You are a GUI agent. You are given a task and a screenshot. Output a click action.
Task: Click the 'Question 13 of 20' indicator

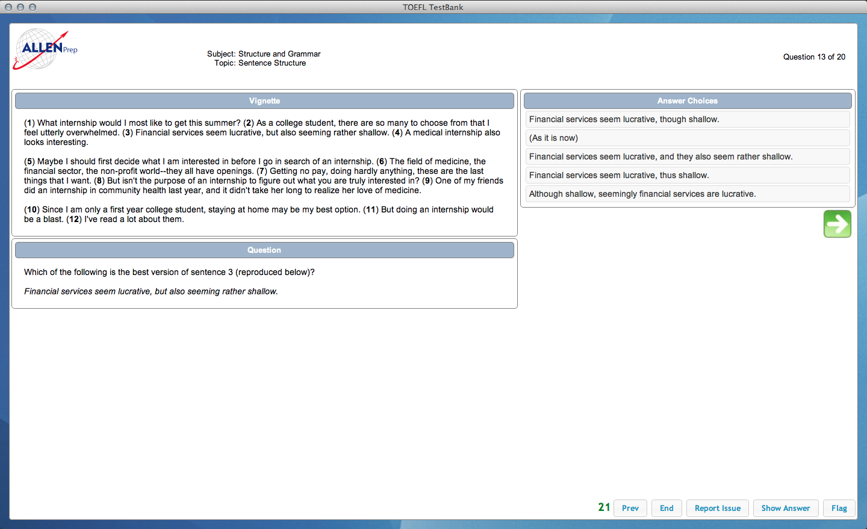click(814, 57)
